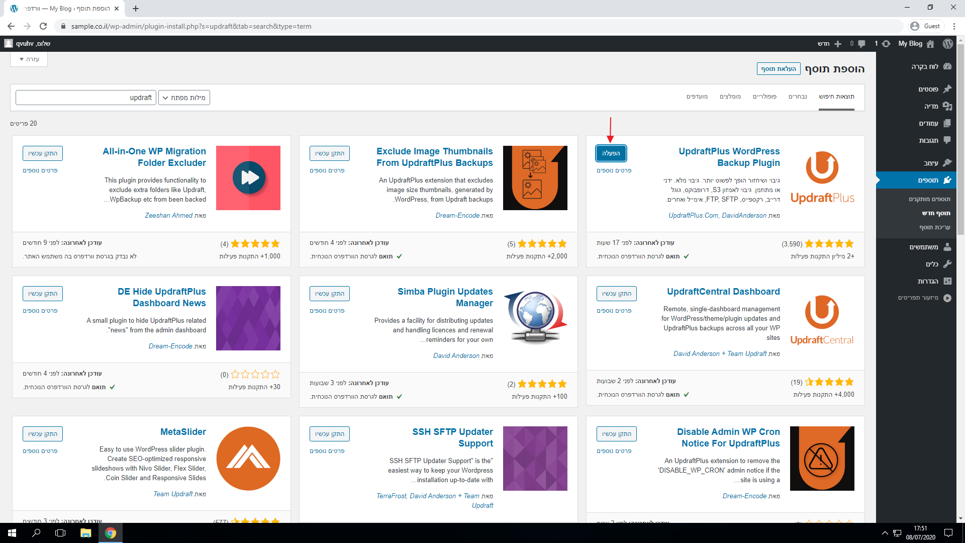Screen dimensions: 965x543
Task: Show hidden system tray icons
Action: point(885,533)
